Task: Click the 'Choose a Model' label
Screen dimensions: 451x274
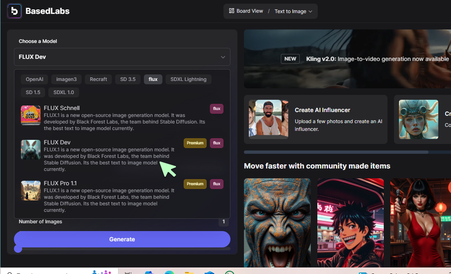Action: pos(38,41)
